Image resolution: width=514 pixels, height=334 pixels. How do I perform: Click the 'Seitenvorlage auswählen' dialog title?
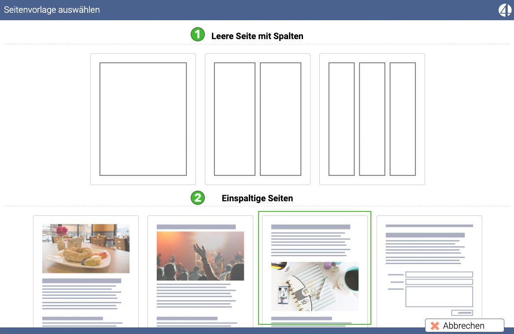(x=52, y=10)
